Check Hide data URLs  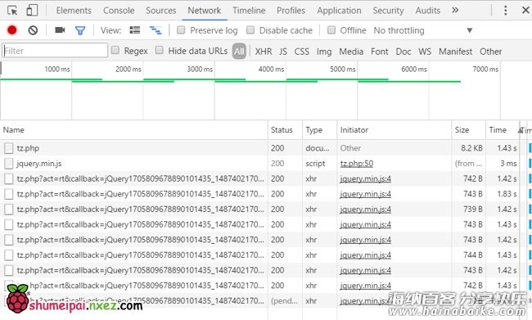click(159, 50)
